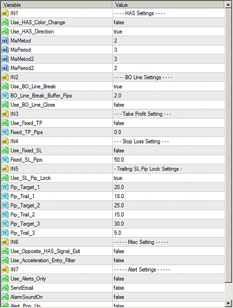Image resolution: width=233 pixels, height=308 pixels.
Task: Click the Variable column header
Action: click(x=57, y=5)
